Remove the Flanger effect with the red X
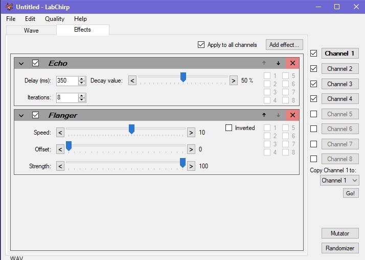This screenshot has height=260, width=365. pos(292,115)
